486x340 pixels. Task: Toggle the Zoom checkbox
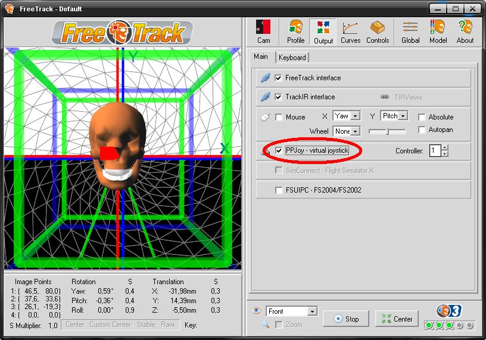pyautogui.click(x=279, y=325)
